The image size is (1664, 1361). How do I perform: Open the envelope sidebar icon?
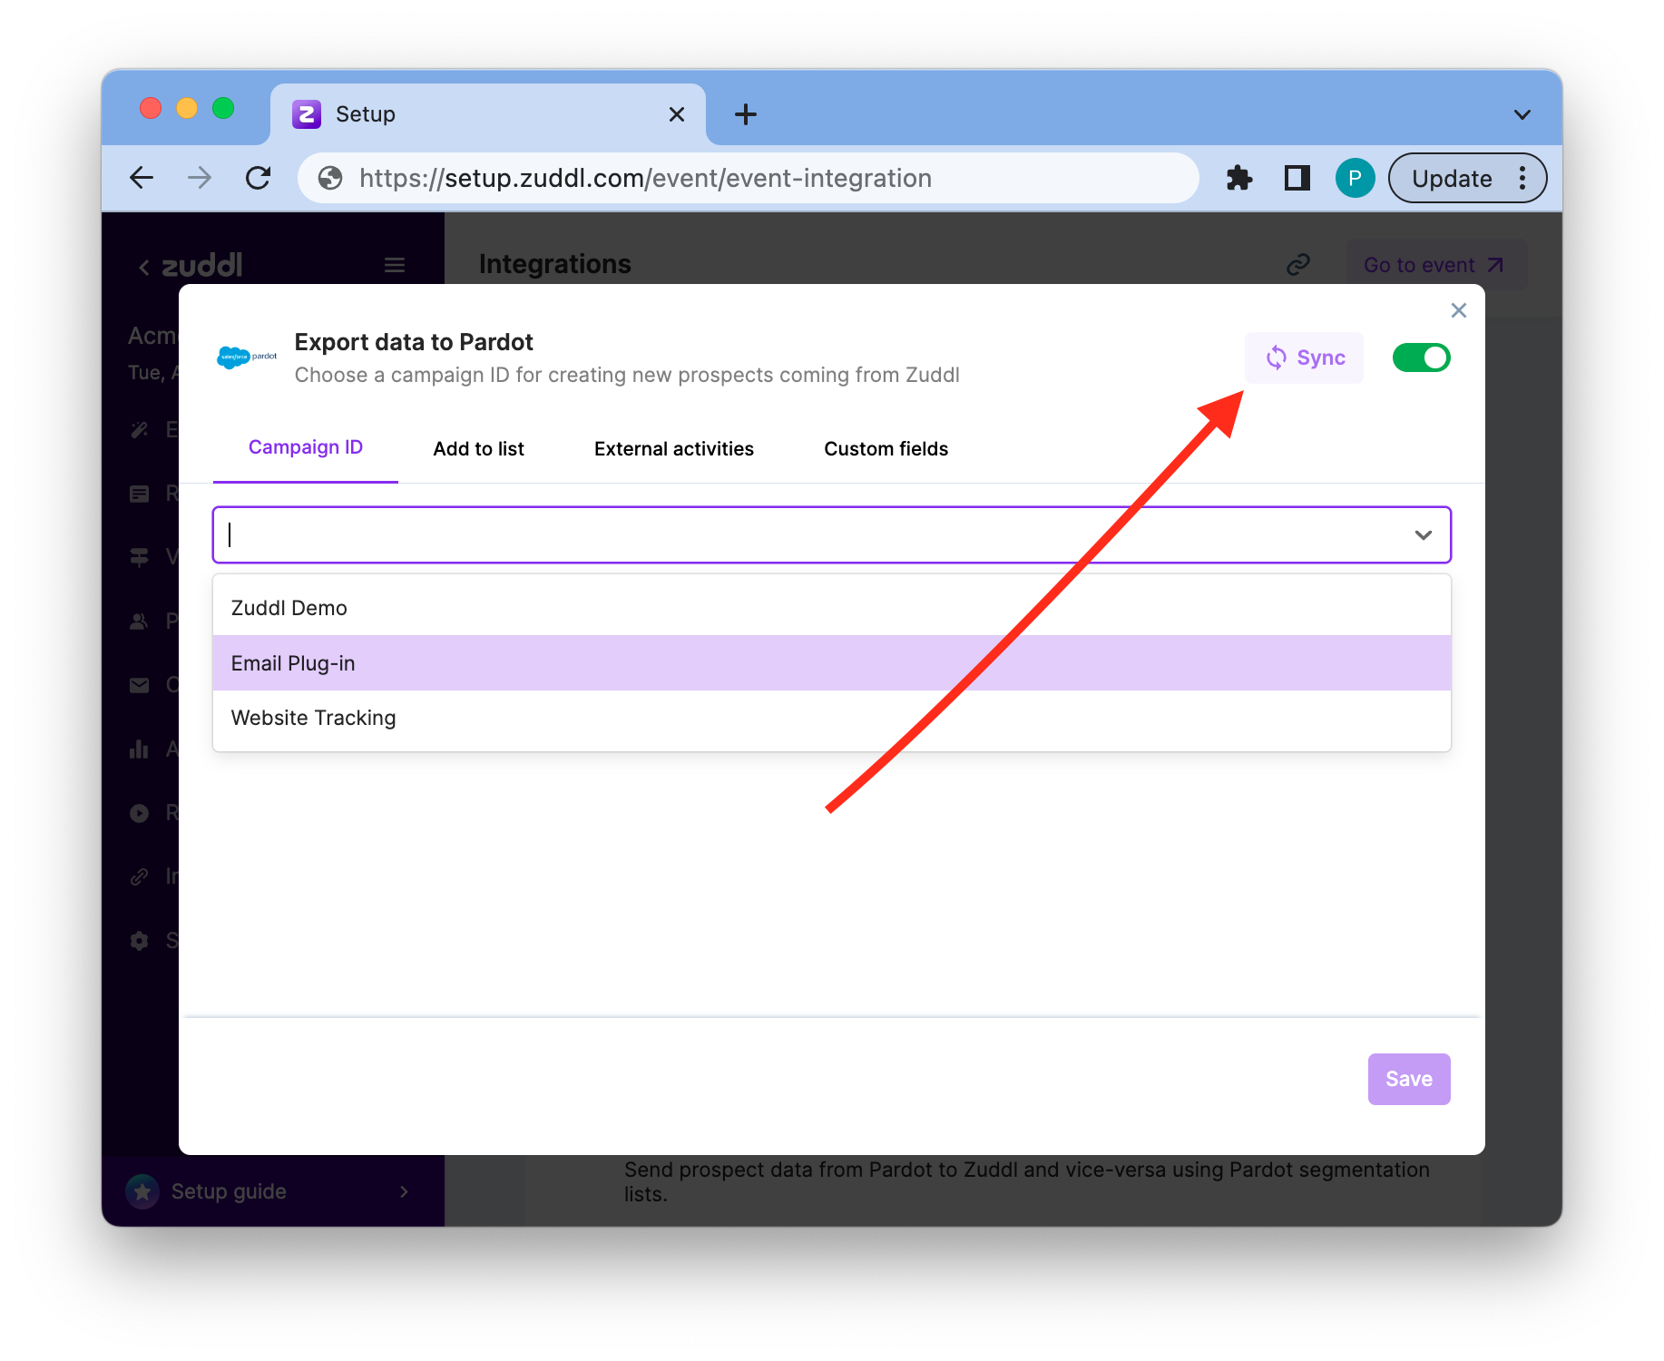point(139,685)
